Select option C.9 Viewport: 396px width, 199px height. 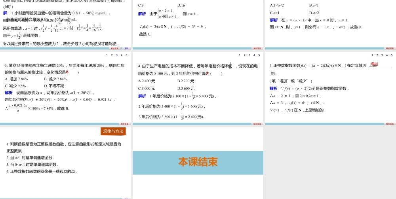(x=141, y=5)
